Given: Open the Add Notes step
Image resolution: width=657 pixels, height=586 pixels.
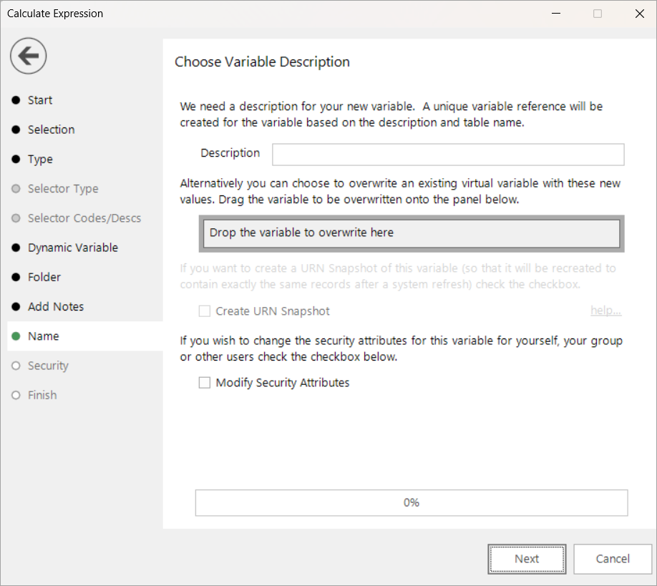Looking at the screenshot, I should coord(56,307).
